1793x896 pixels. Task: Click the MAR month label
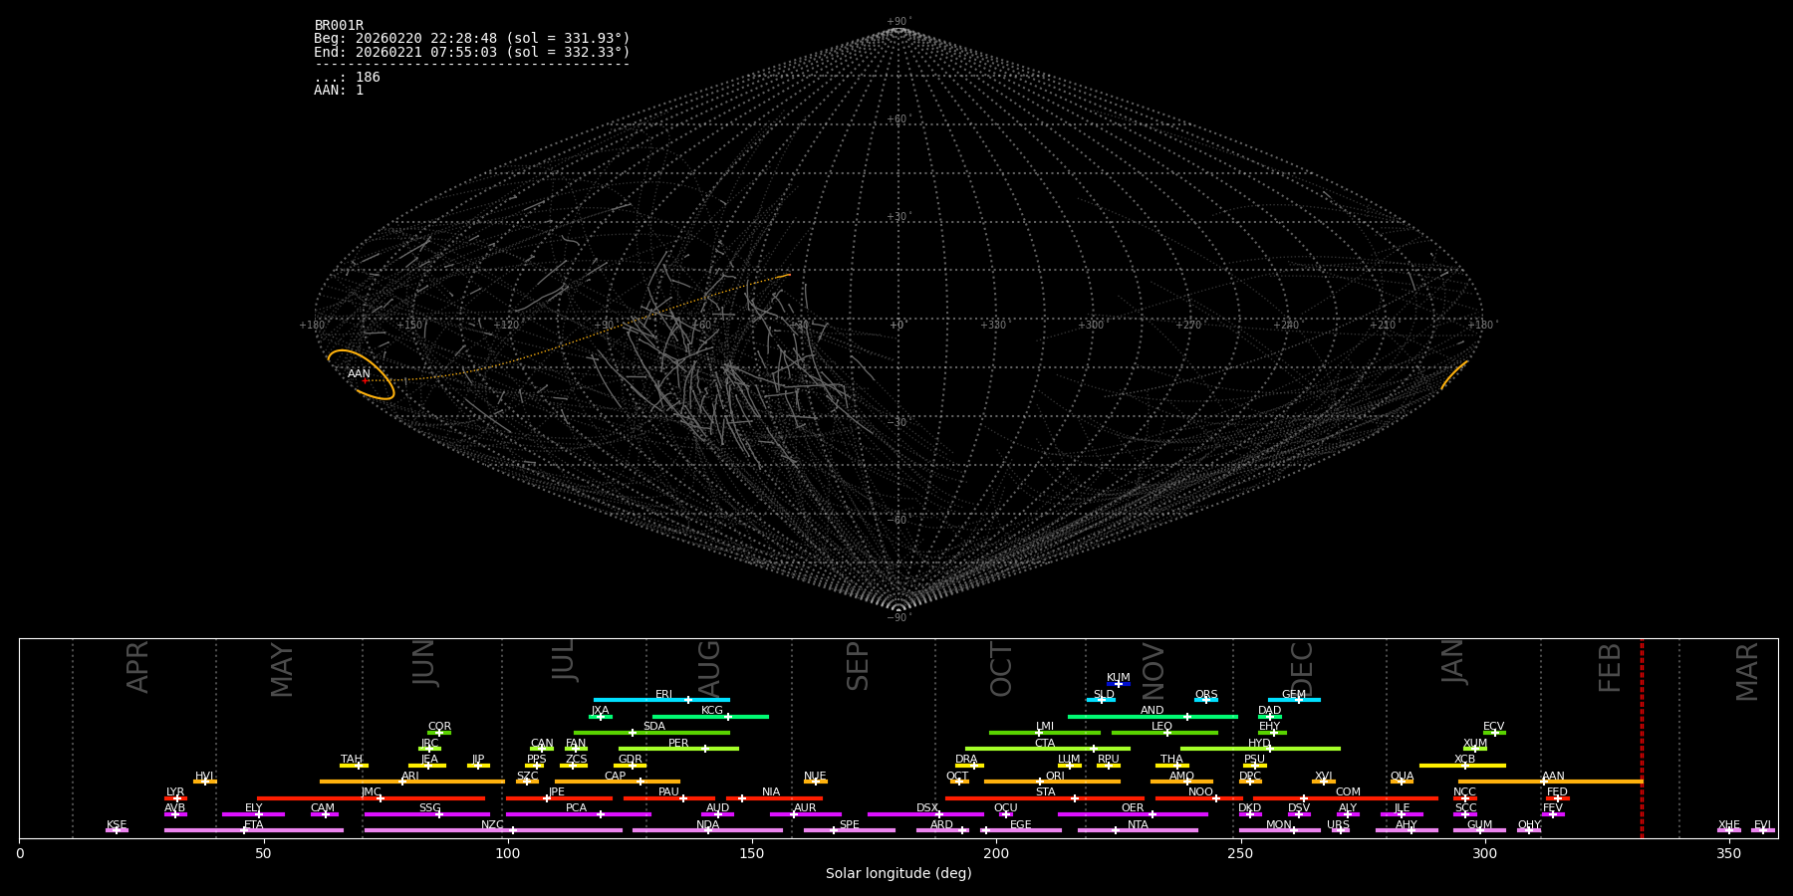point(1747,671)
